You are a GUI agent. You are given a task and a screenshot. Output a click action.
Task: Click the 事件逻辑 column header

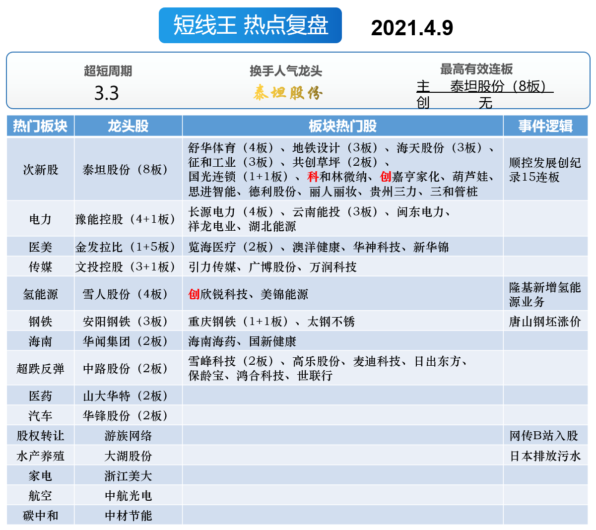(x=545, y=126)
